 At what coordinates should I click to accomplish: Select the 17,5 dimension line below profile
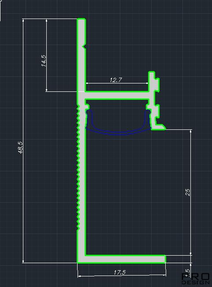[x=122, y=276]
